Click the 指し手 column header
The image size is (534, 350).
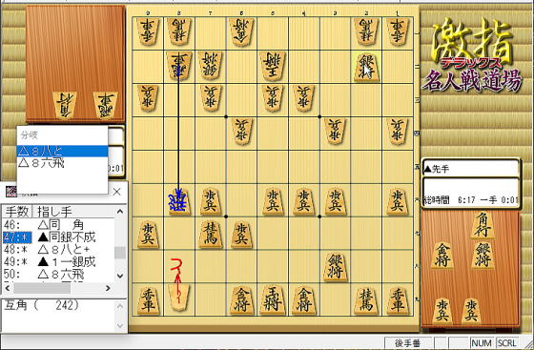pos(54,212)
